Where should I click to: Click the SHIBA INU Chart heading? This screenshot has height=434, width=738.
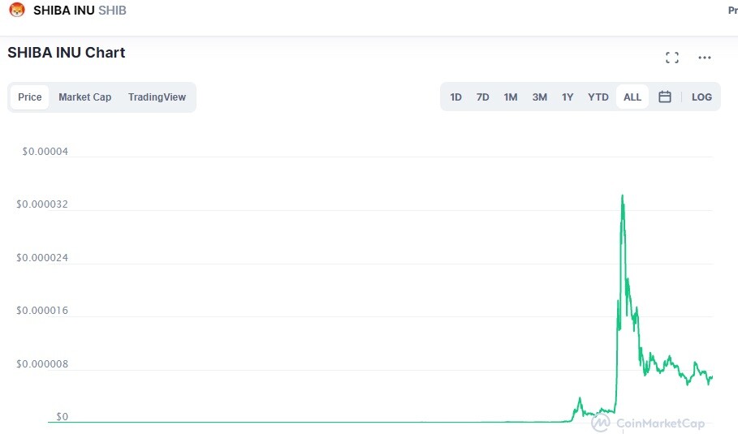(67, 52)
